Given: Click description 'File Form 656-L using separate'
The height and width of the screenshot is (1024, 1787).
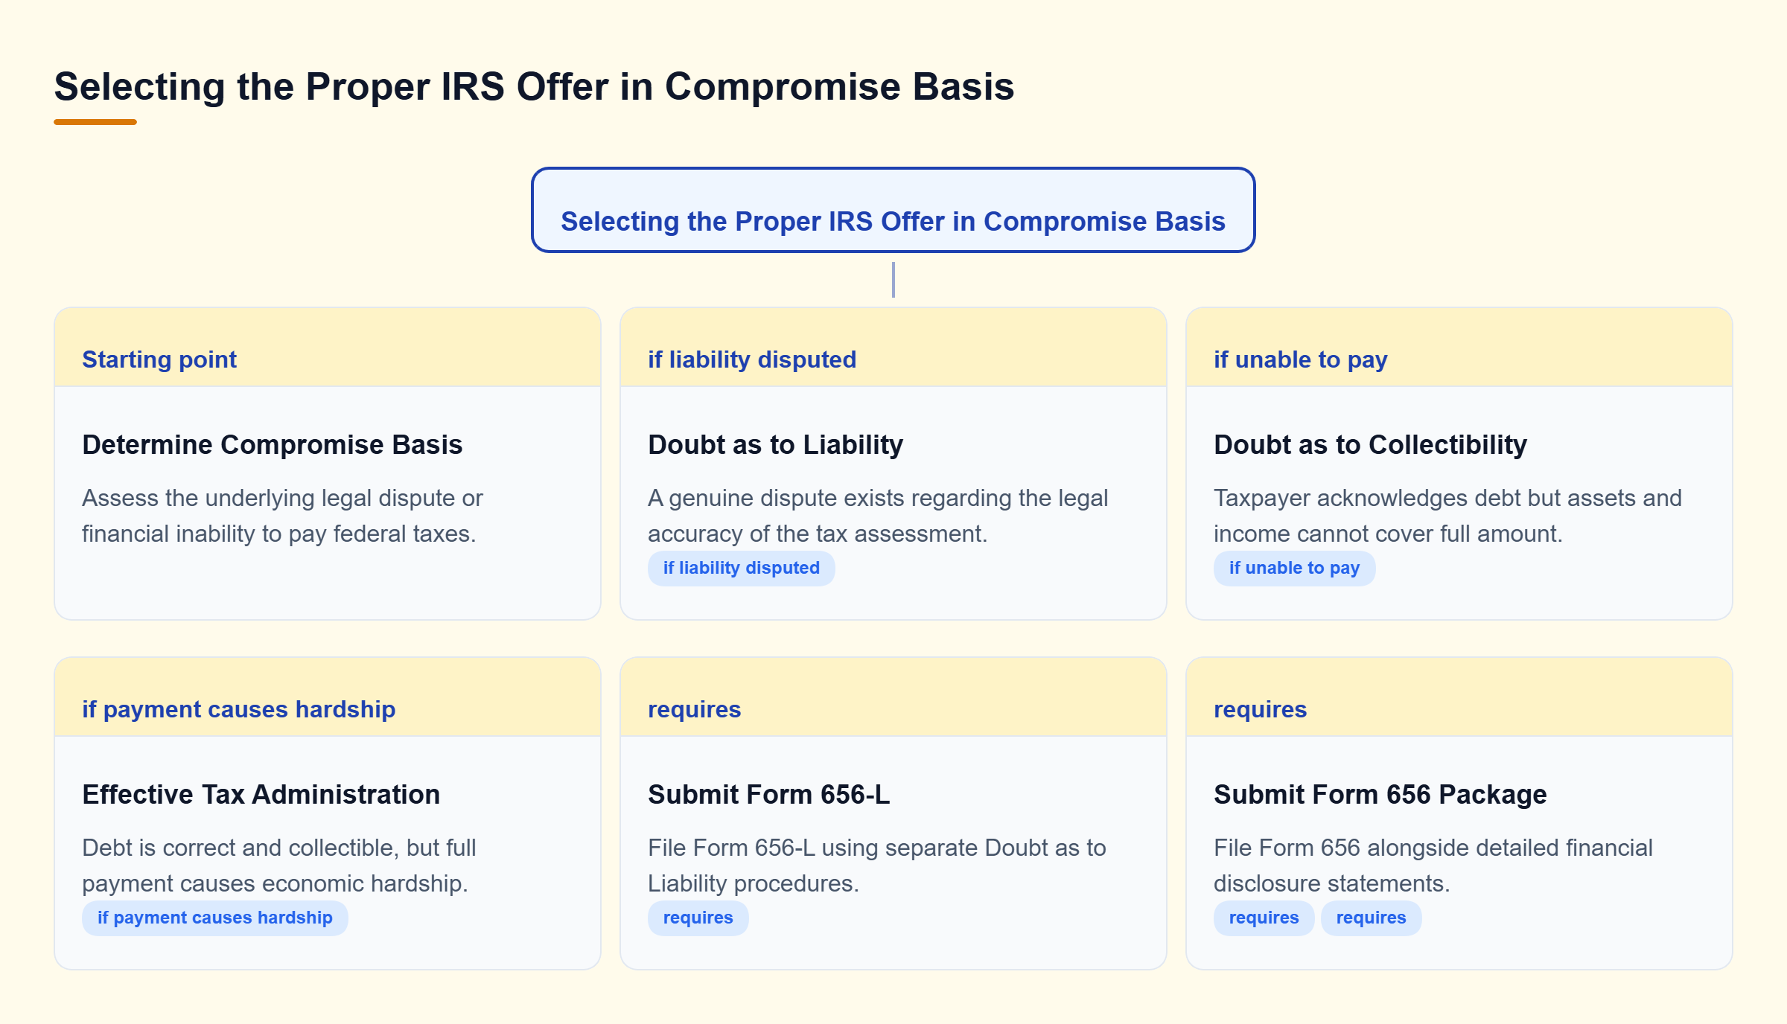Looking at the screenshot, I should point(877,865).
